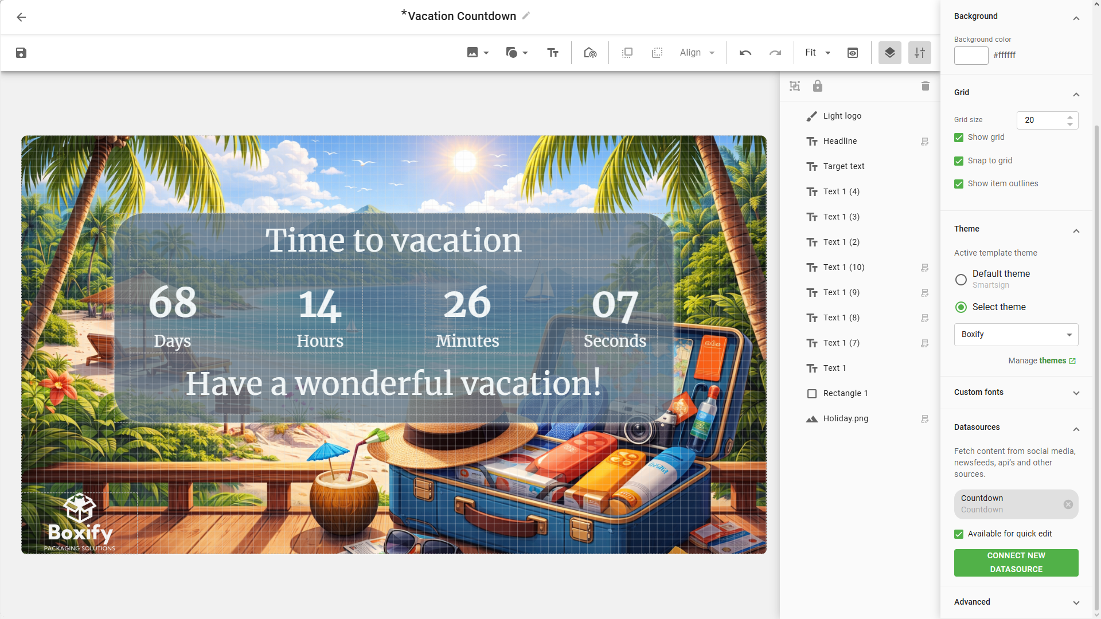Screen dimensions: 1101x619
Task: Click the undo arrow icon
Action: [745, 53]
